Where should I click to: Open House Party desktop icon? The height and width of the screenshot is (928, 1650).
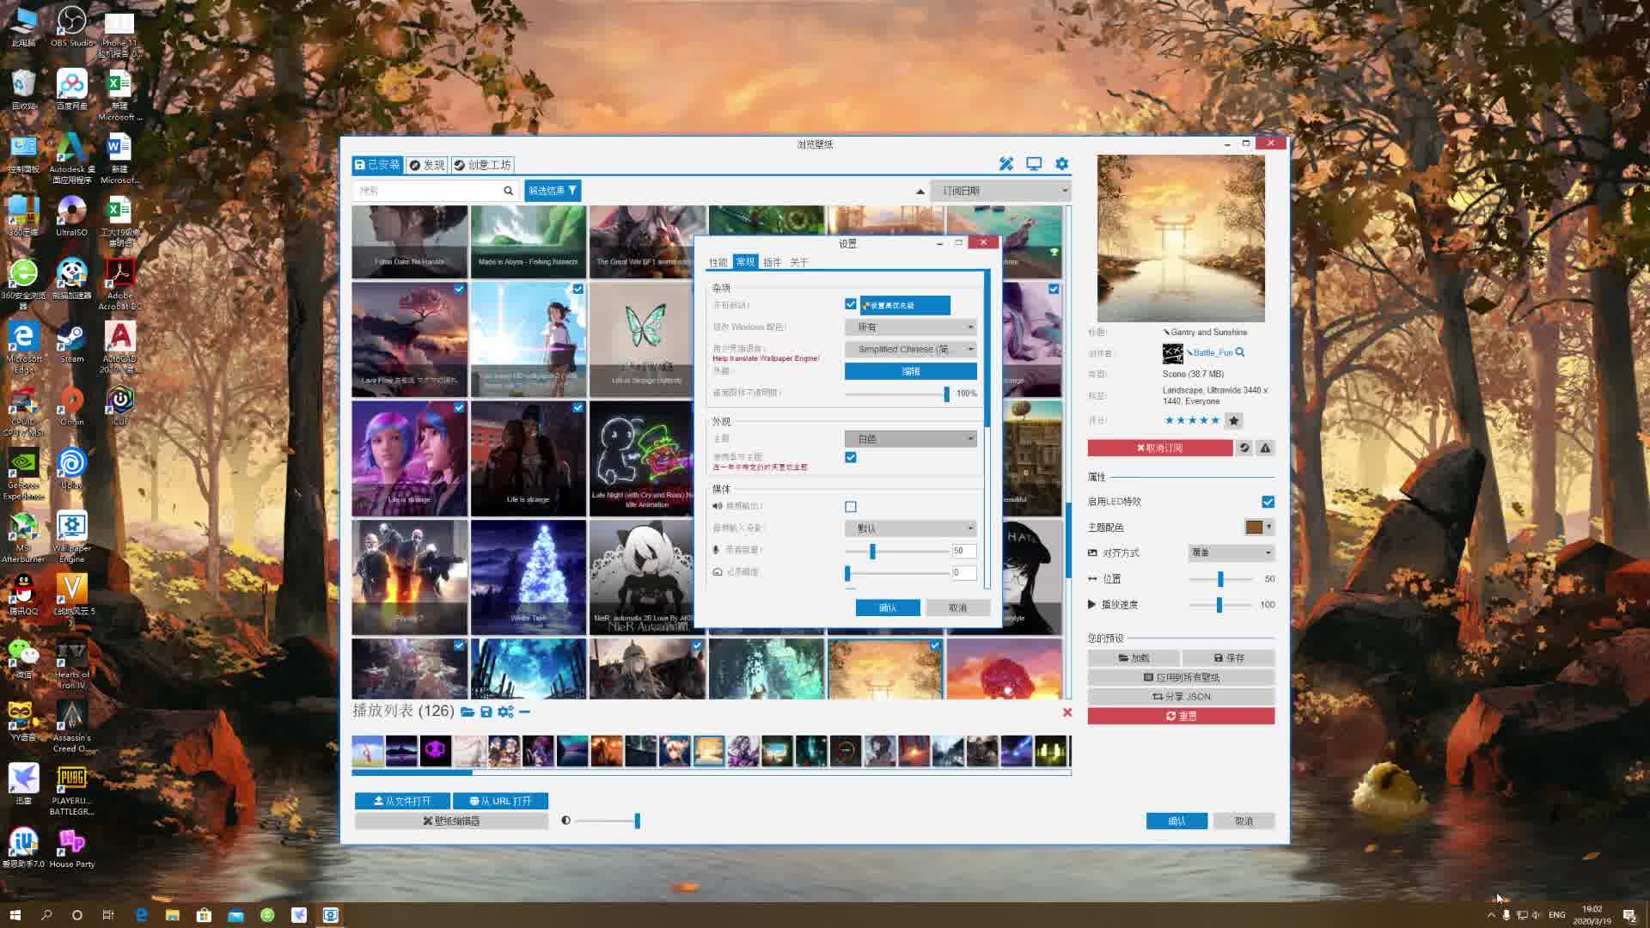[71, 848]
